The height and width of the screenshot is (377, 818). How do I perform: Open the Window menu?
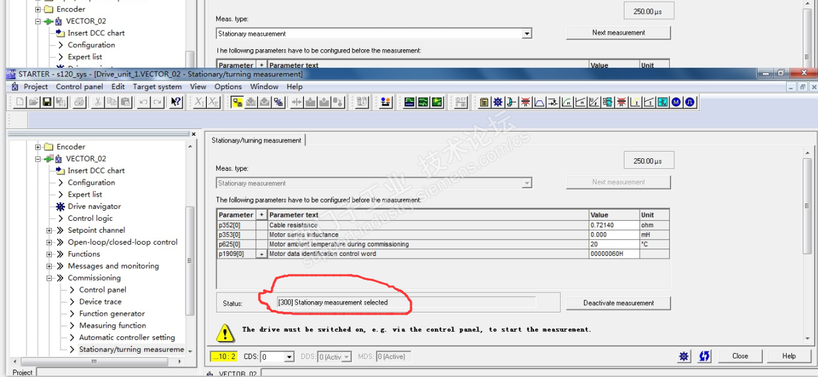(264, 86)
